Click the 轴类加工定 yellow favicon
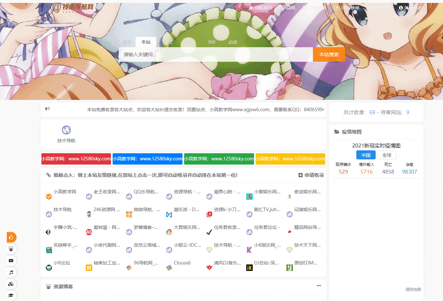This screenshot has width=443, height=301. 89,267
